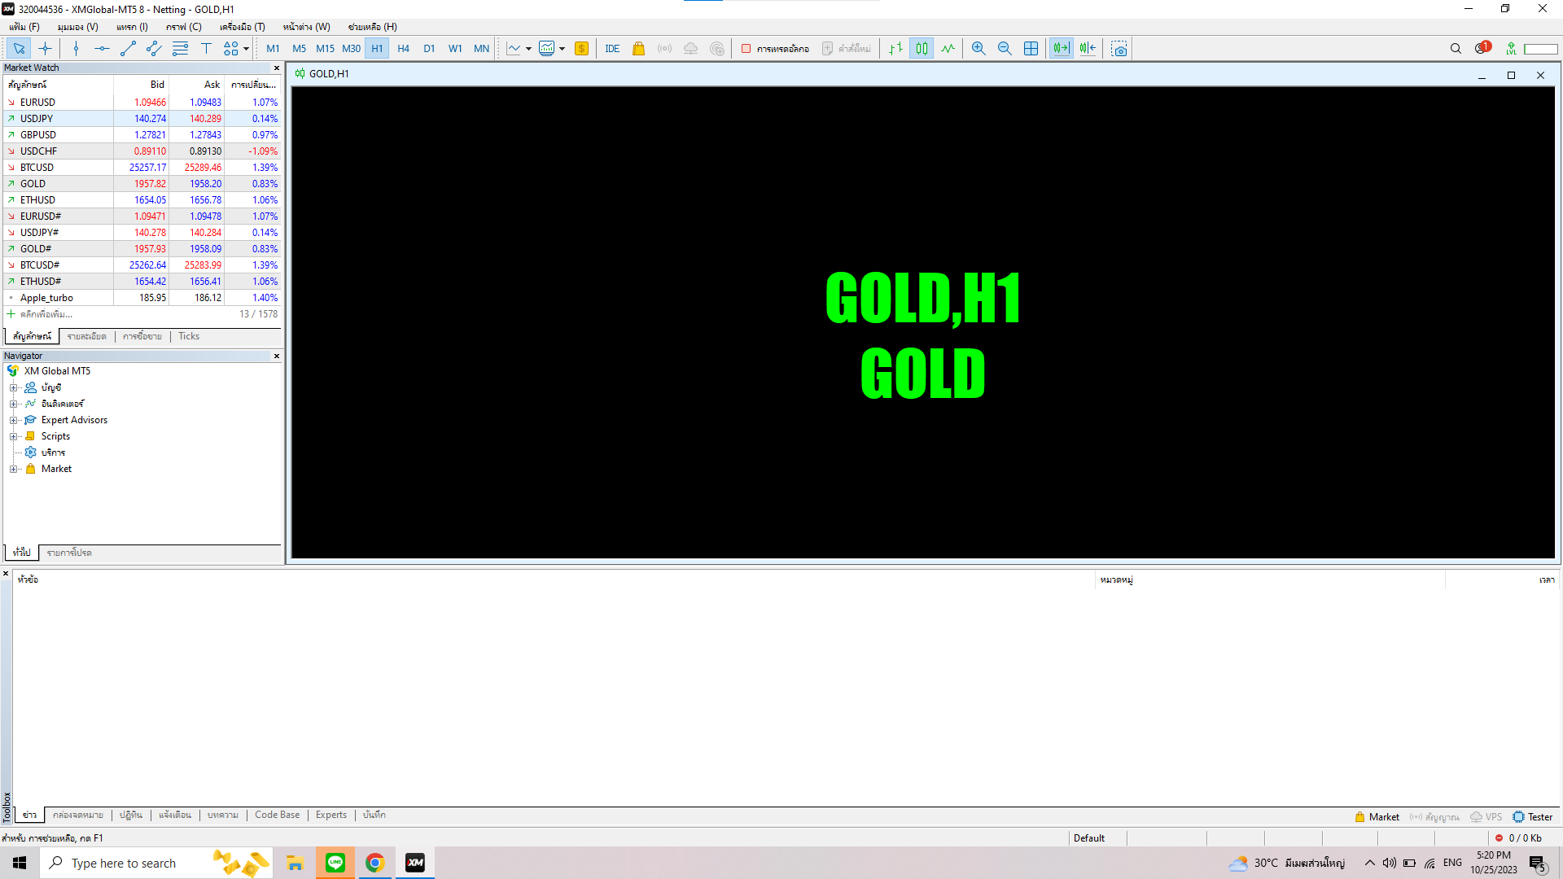Close the Market Watch panel
This screenshot has height=879, width=1563.
coord(277,68)
